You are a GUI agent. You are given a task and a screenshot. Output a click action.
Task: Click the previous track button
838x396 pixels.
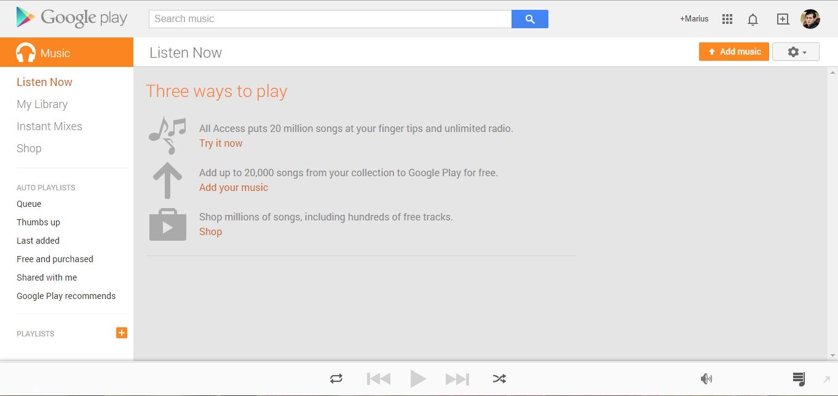[x=379, y=379]
